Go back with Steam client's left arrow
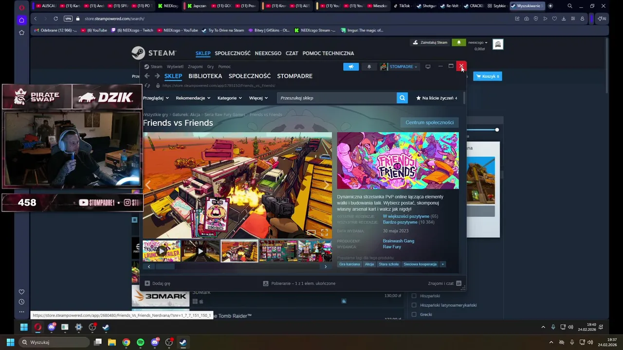This screenshot has height=350, width=623. click(147, 76)
